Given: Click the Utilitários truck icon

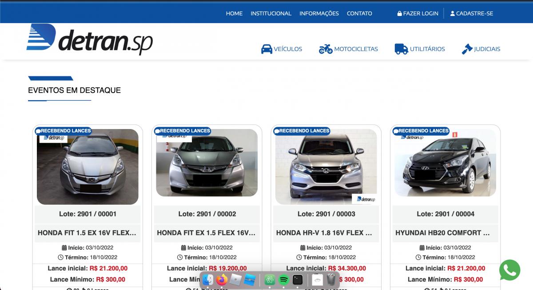Looking at the screenshot, I should click(x=401, y=49).
